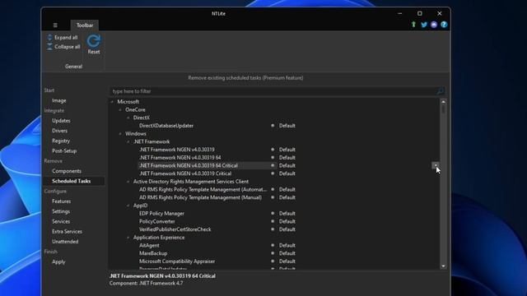Open the Components page in sidebar
This screenshot has width=527, height=296.
67,171
